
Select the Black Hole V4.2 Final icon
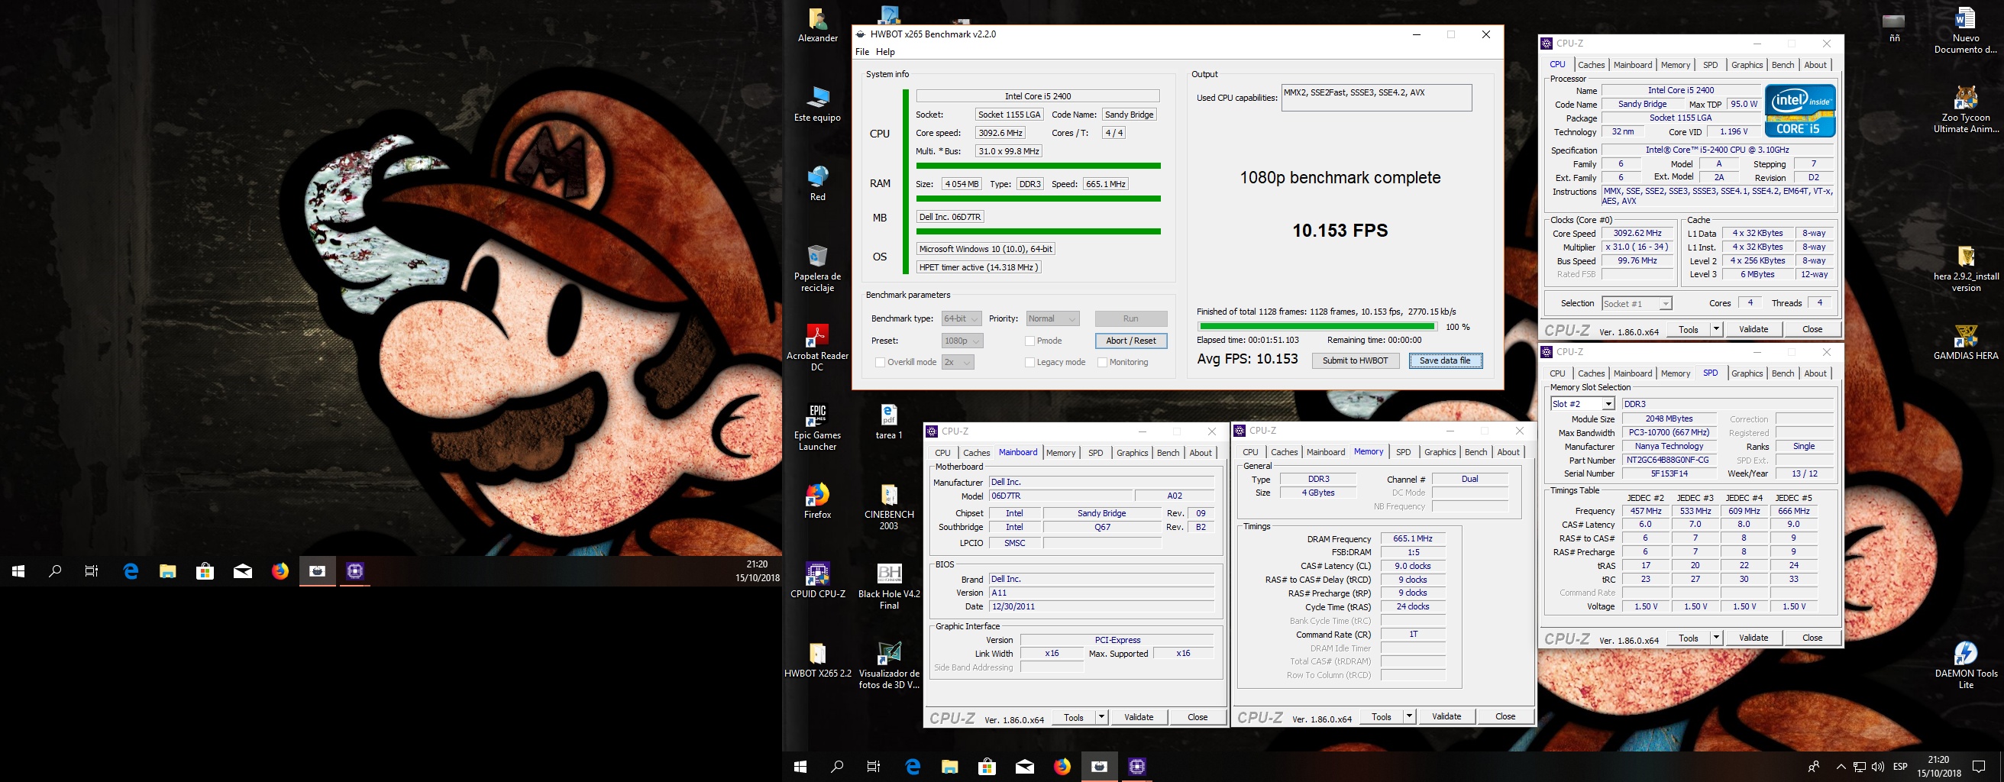(x=889, y=586)
